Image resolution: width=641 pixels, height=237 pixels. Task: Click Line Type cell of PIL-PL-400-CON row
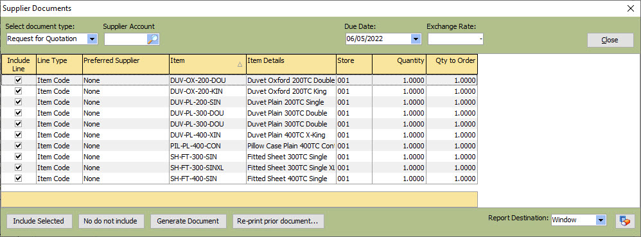(x=59, y=146)
